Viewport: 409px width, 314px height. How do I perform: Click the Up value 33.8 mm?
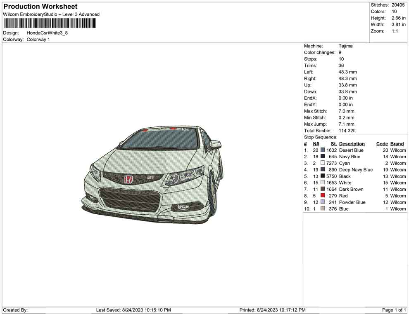click(347, 85)
